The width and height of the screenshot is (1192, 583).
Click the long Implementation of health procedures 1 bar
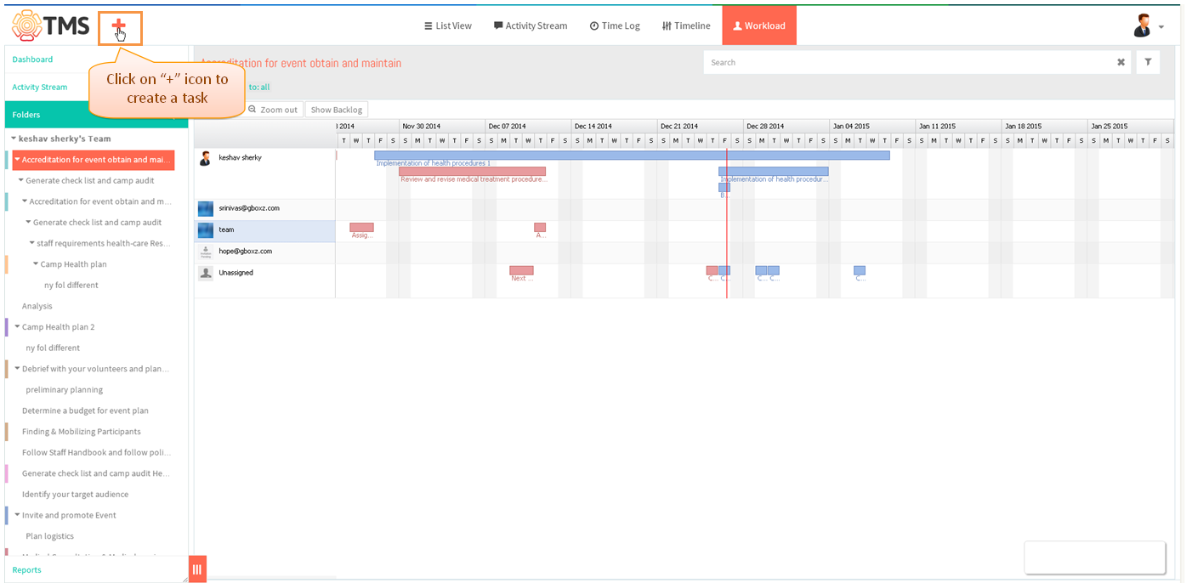point(632,156)
